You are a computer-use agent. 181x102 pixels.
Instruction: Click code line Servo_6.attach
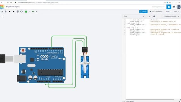click(138, 25)
